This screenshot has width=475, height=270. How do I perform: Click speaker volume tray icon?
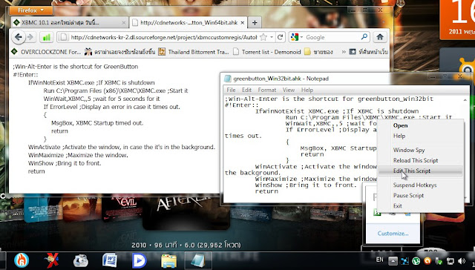click(x=462, y=261)
